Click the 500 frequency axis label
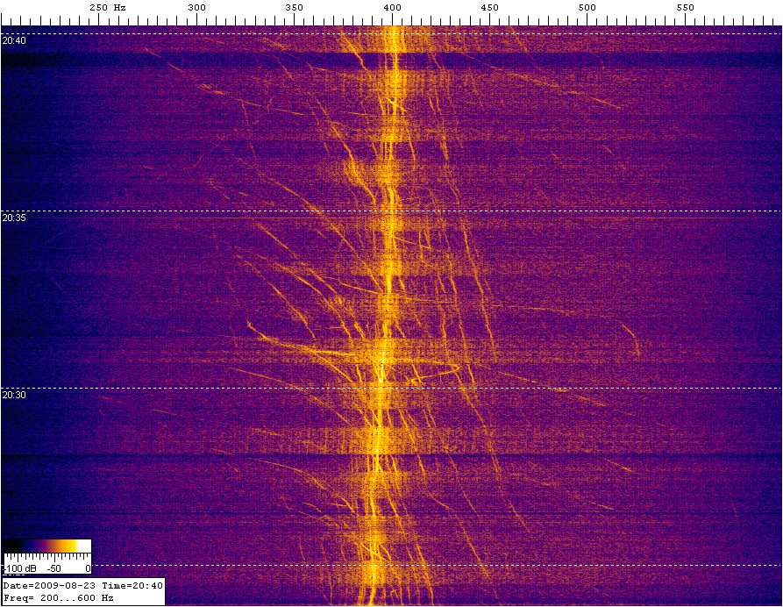Viewport: 783px width, 607px height. point(587,7)
